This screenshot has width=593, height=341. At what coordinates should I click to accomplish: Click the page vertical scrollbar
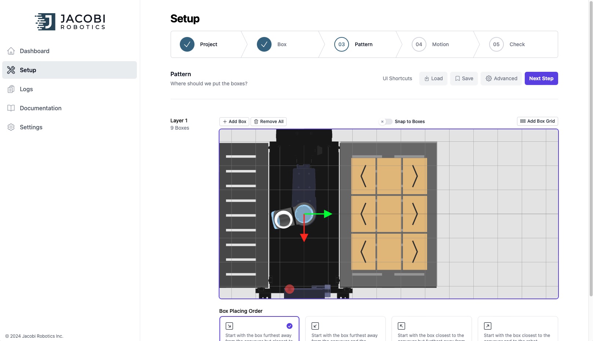(x=591, y=148)
